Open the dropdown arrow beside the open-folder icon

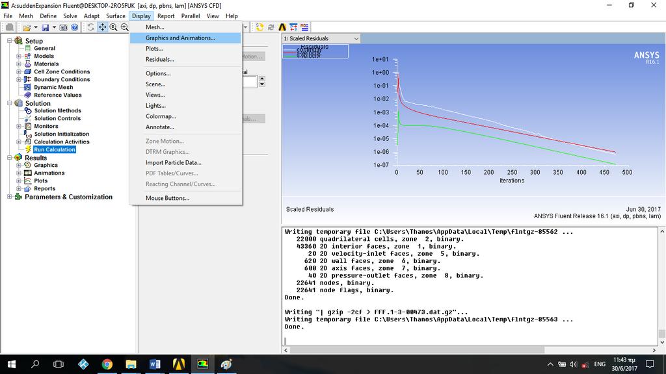click(x=36, y=27)
